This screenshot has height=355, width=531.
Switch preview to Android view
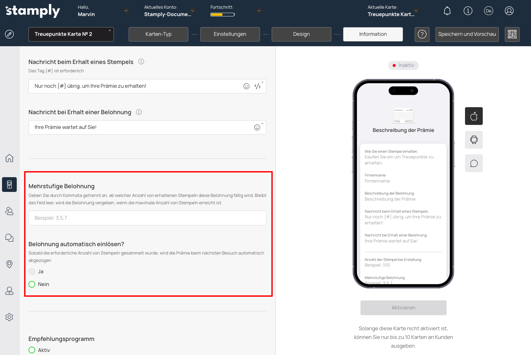point(474,140)
